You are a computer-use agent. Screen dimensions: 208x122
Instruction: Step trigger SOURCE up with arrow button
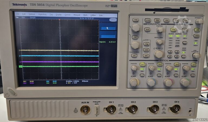170,51
